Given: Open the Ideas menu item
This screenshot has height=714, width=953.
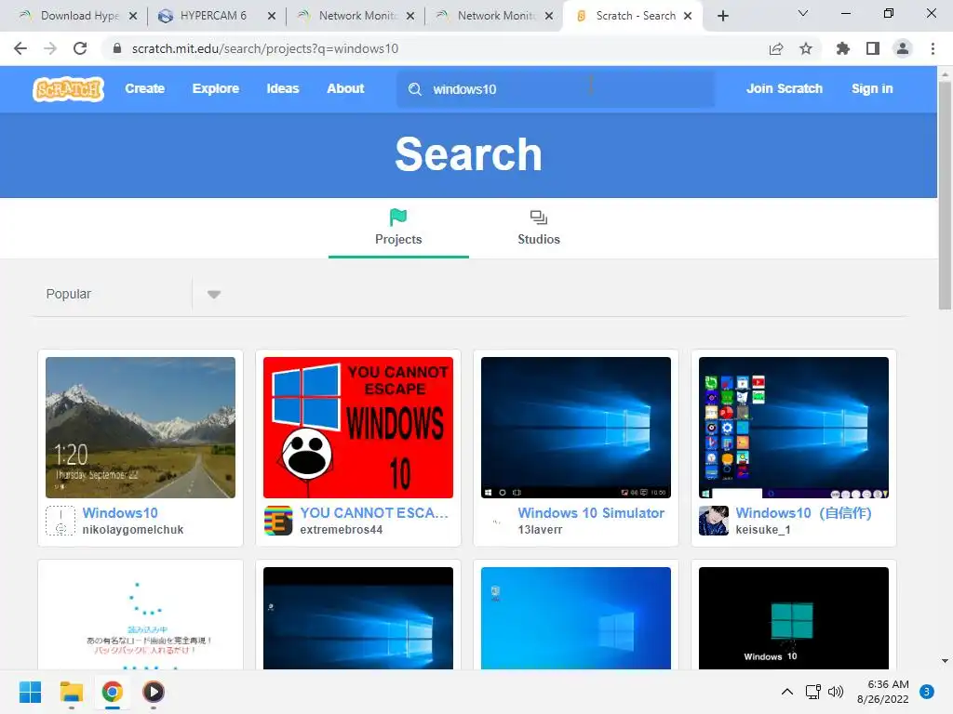Looking at the screenshot, I should (x=283, y=88).
